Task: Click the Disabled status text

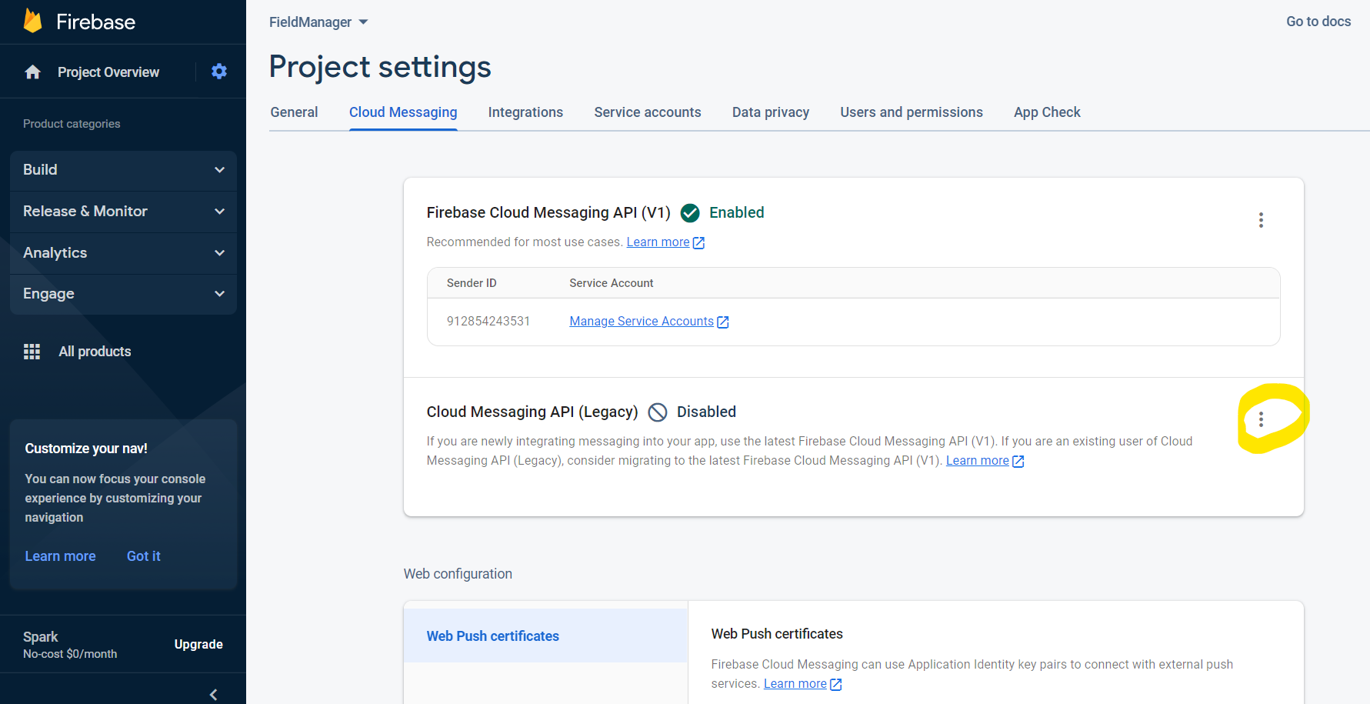Action: [x=706, y=412]
